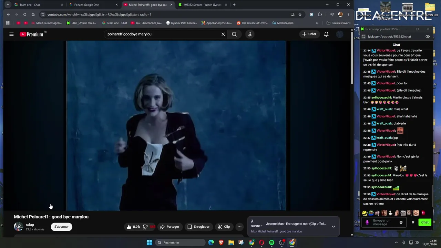441x248 pixels.
Task: Open Microsoft Edge from the taskbar
Action: point(211,242)
